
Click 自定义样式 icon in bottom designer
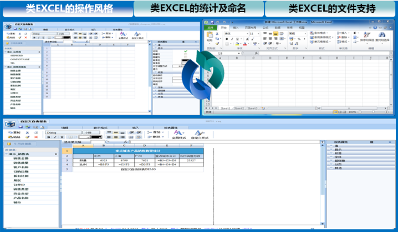click(x=200, y=135)
